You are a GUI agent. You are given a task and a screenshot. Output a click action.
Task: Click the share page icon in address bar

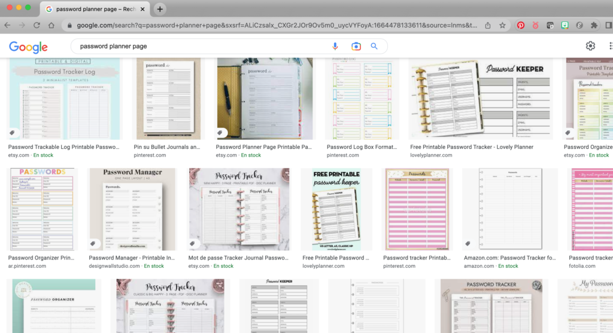tap(488, 26)
